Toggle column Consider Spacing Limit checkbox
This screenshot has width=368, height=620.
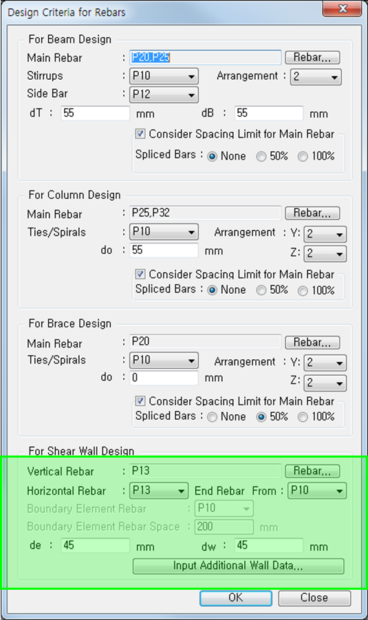click(140, 274)
